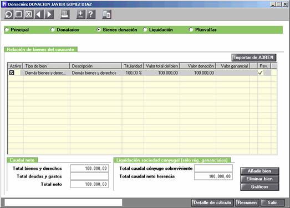
Task: Close the Donación window
Action: (x=286, y=4)
